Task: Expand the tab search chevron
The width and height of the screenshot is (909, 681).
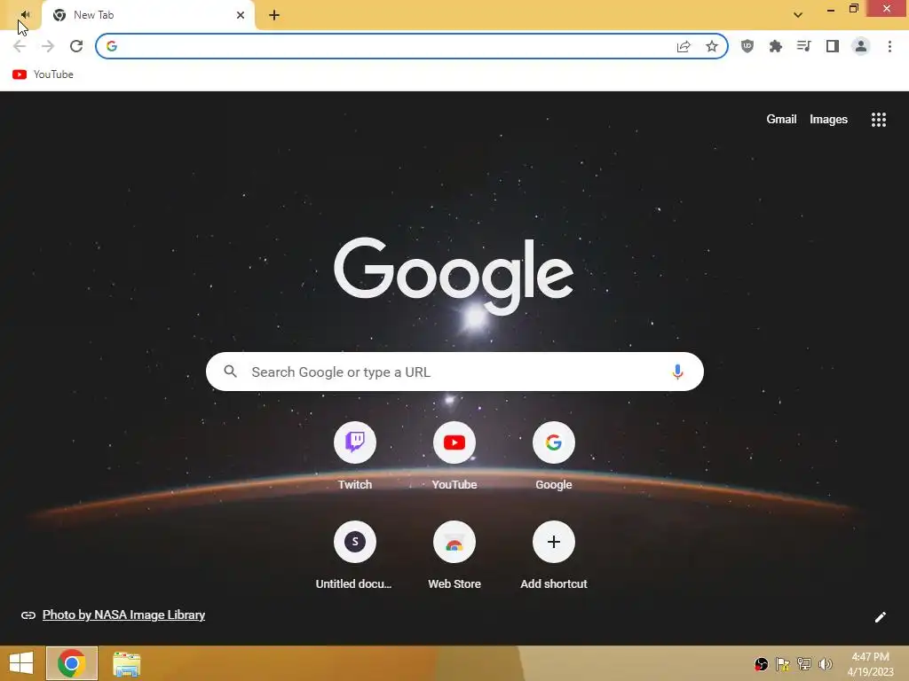Action: tap(798, 14)
